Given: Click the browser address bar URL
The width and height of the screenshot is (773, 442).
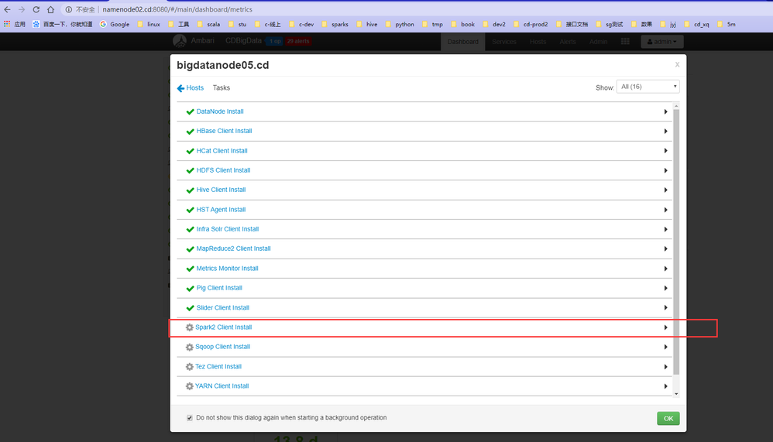Looking at the screenshot, I should click(x=177, y=9).
